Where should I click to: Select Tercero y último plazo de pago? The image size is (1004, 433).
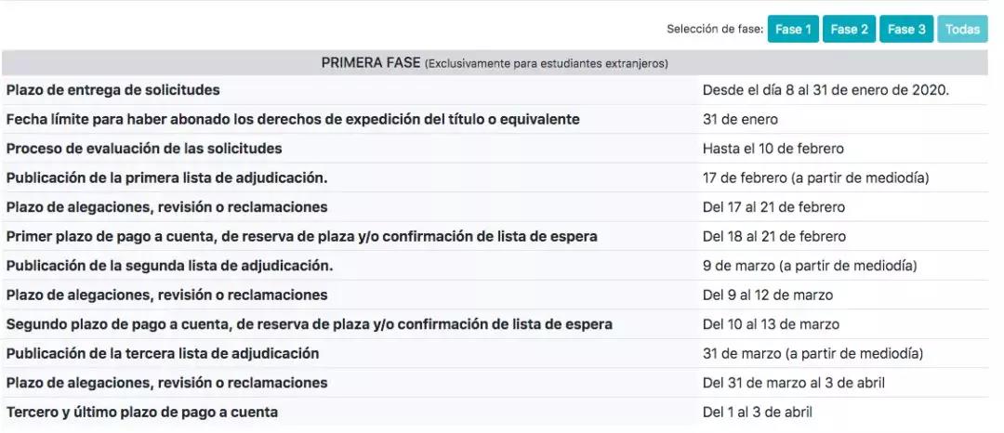pyautogui.click(x=495, y=413)
